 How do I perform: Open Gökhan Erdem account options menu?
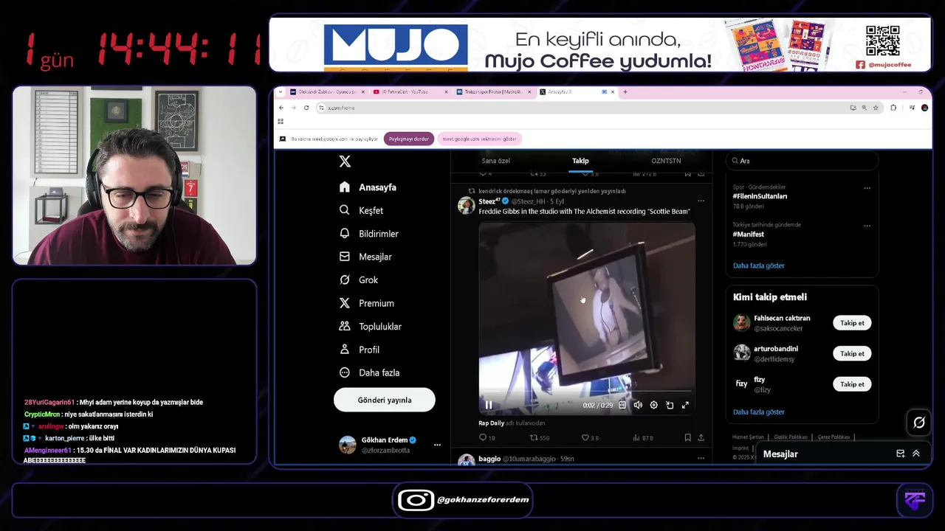[x=437, y=445]
